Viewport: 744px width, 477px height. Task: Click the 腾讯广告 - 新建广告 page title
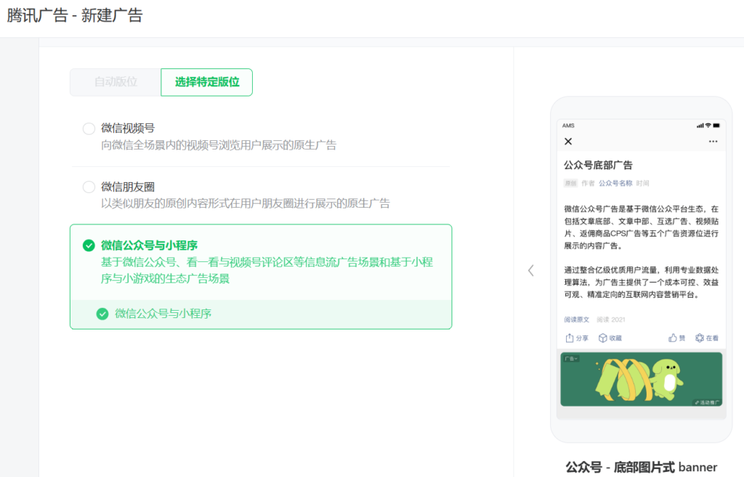pyautogui.click(x=75, y=15)
